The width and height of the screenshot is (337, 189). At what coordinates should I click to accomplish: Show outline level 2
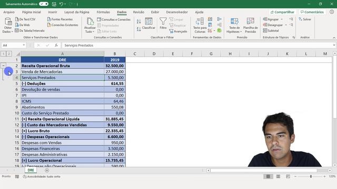pos(9,54)
